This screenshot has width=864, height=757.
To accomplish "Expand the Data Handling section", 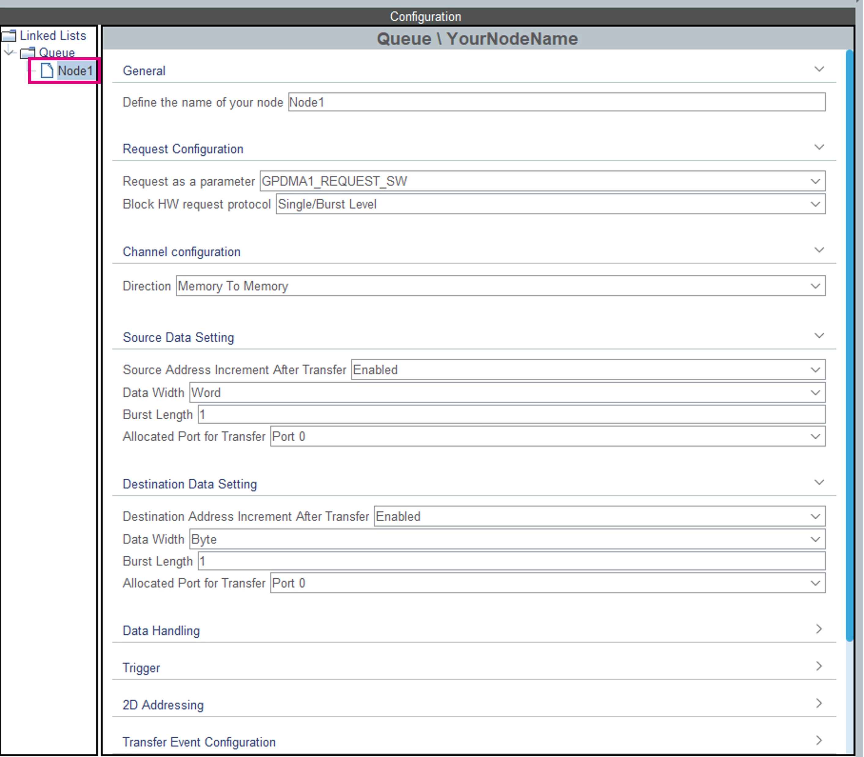I will 819,629.
